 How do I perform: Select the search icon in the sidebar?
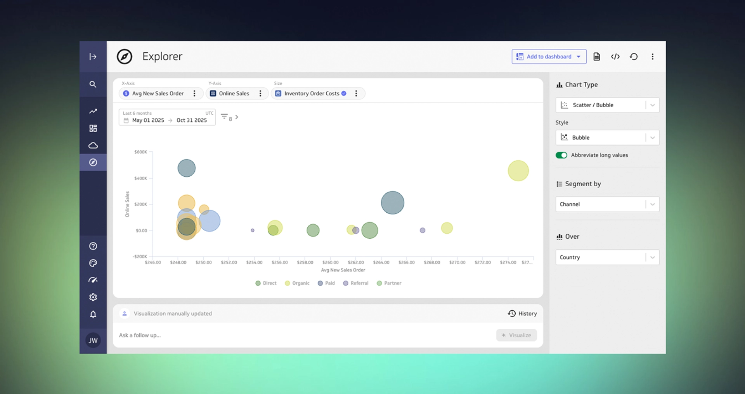(93, 84)
